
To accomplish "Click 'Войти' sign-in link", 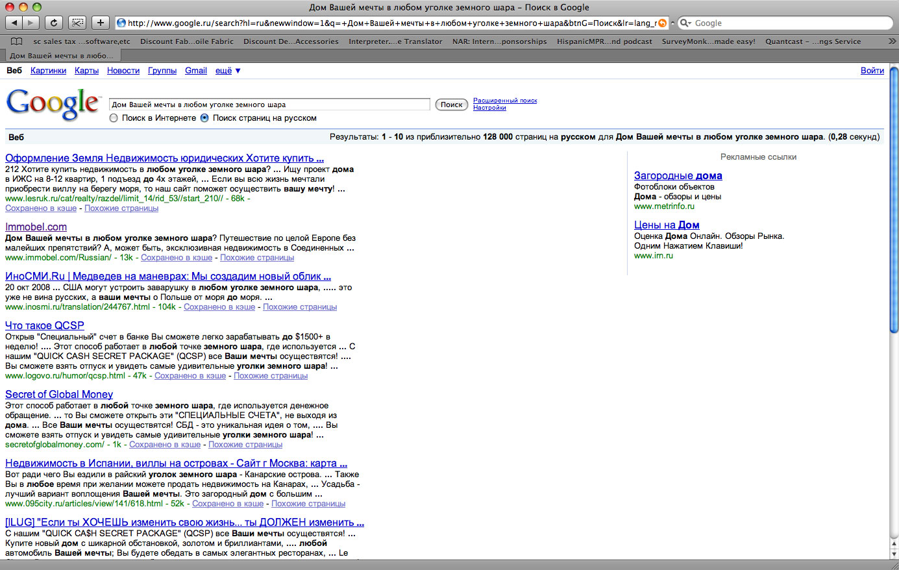I will 872,71.
